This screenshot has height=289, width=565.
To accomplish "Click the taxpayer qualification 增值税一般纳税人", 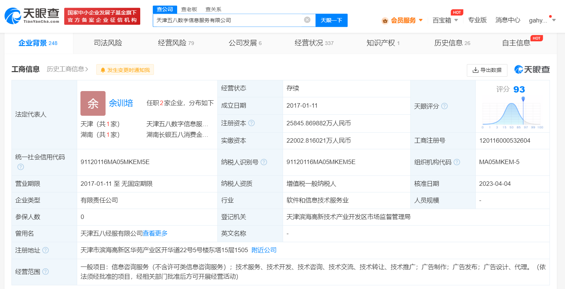I will tap(311, 184).
